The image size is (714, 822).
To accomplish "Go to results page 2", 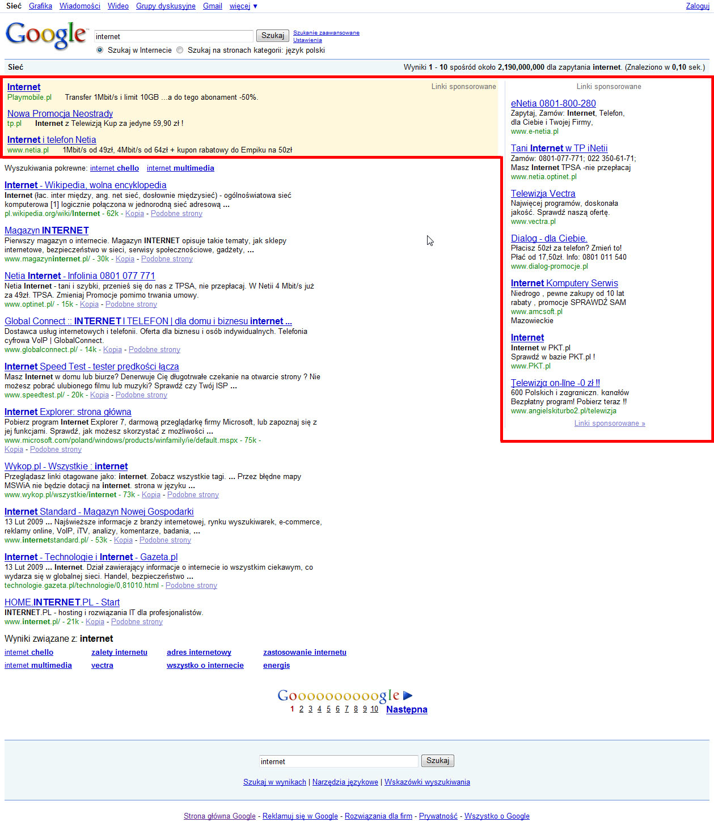I will (301, 709).
